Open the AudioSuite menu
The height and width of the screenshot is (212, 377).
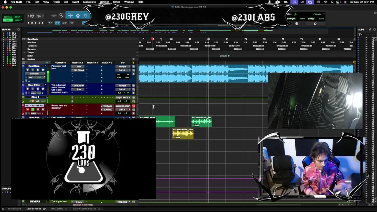[89, 2]
